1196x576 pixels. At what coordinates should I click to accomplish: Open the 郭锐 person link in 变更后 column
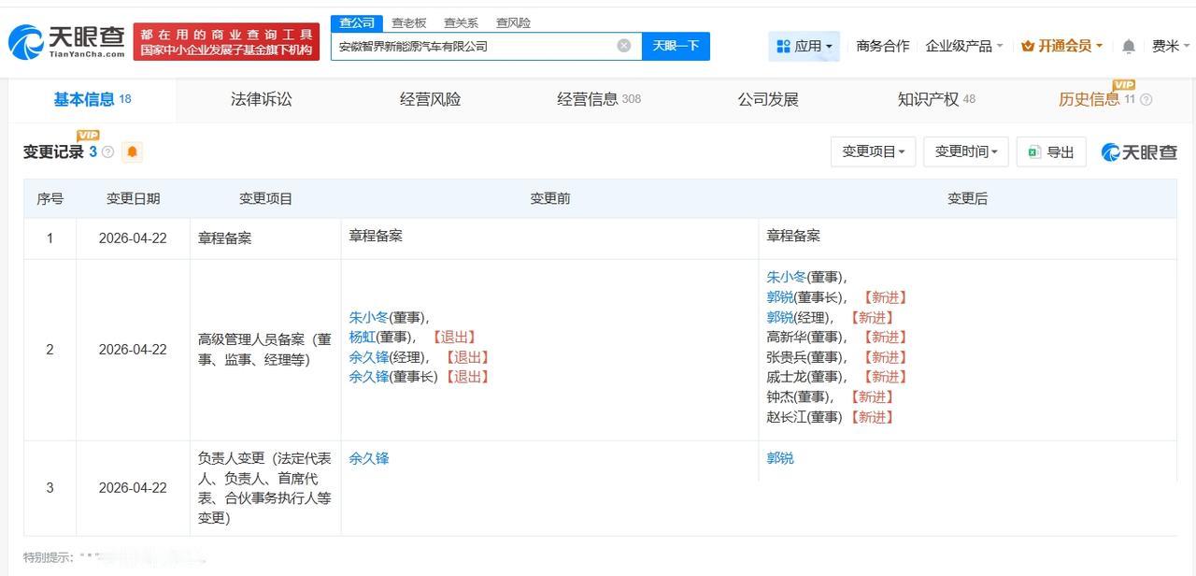[779, 458]
